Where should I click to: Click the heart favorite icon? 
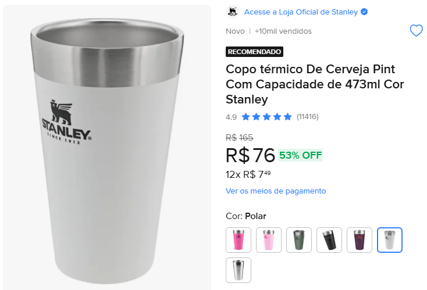[x=416, y=31]
